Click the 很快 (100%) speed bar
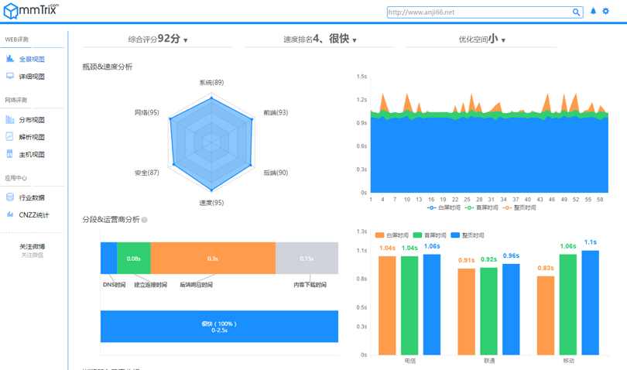 point(220,327)
